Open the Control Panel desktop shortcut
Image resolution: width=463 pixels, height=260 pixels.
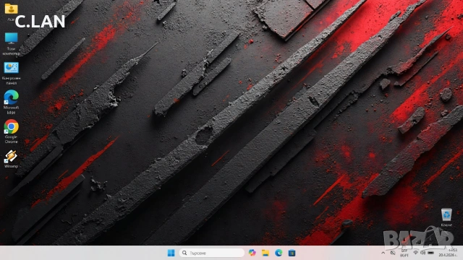(x=11, y=73)
